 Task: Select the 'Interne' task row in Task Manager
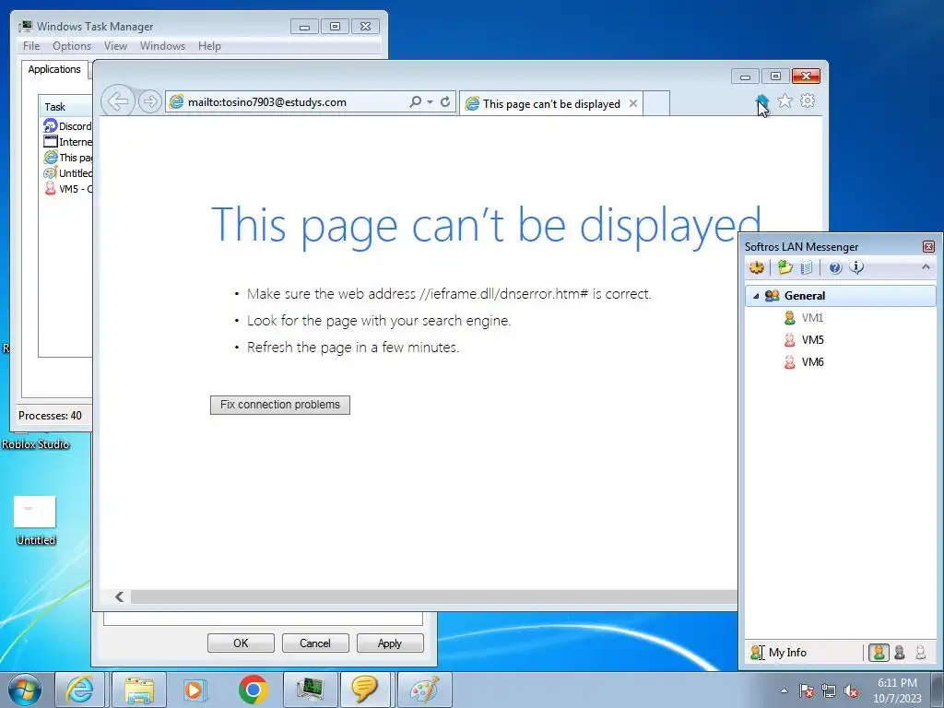[67, 141]
